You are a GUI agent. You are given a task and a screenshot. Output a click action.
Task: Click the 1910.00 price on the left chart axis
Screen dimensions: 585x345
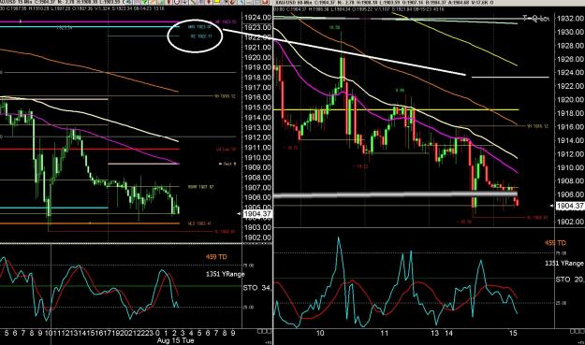click(257, 157)
